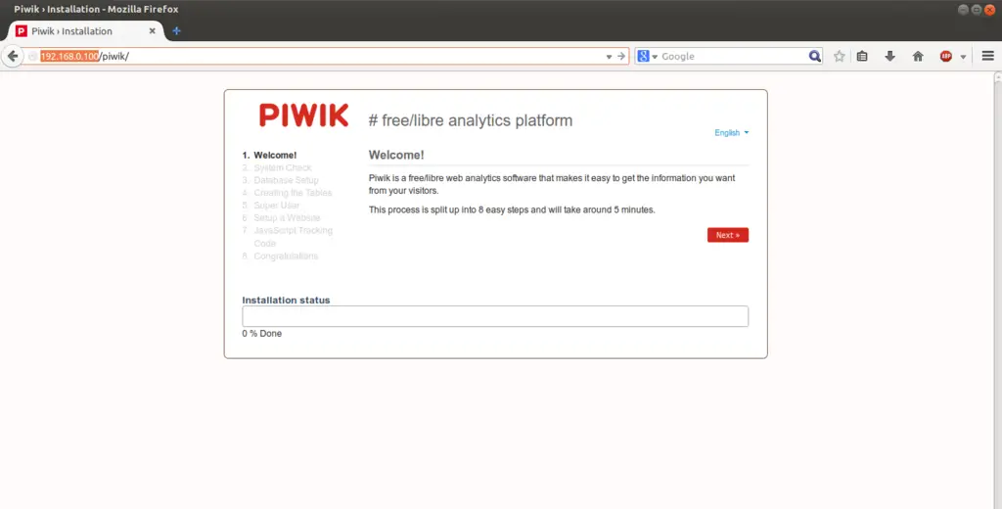The image size is (1002, 509).
Task: Click the red Next » button
Action: [727, 235]
